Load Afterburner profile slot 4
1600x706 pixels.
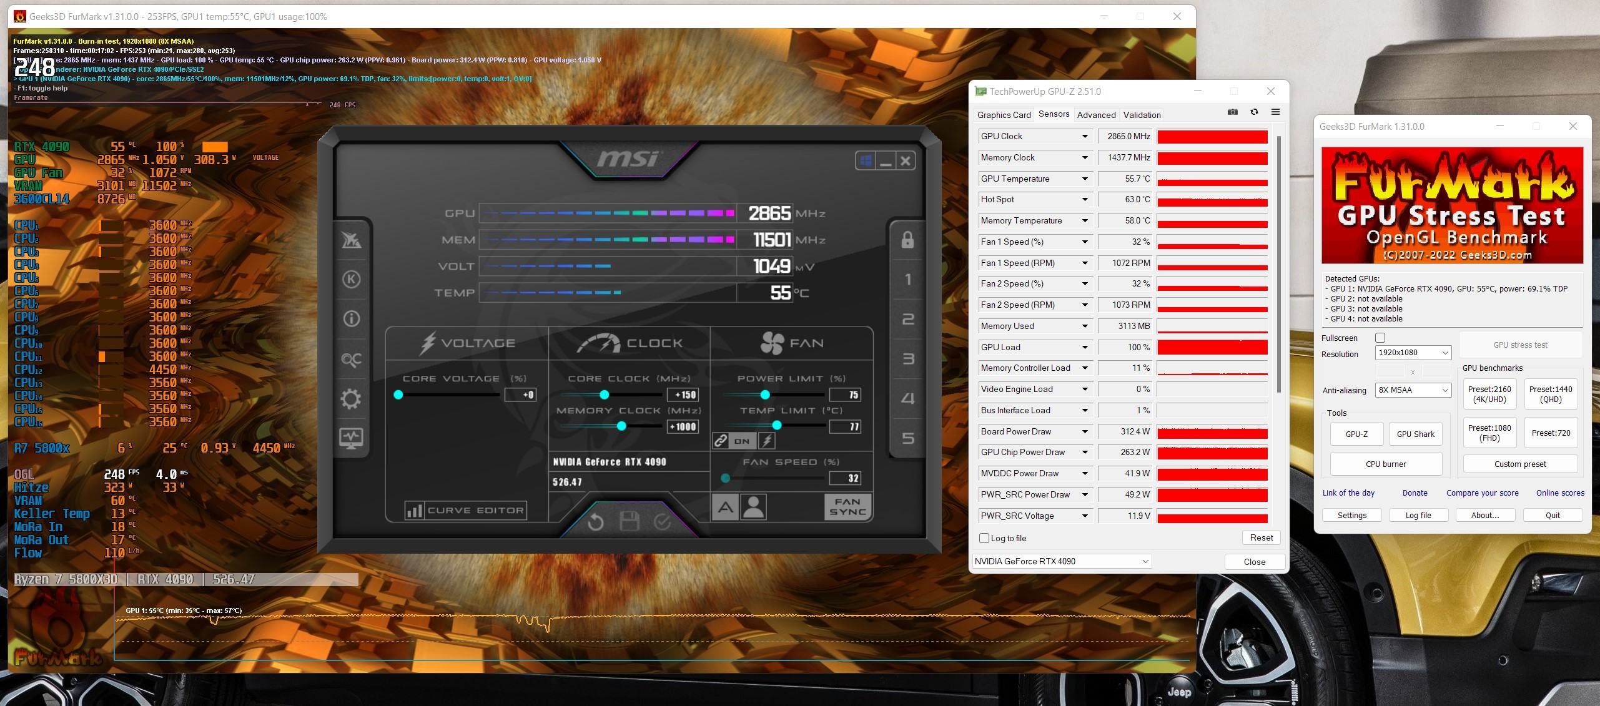click(x=907, y=398)
